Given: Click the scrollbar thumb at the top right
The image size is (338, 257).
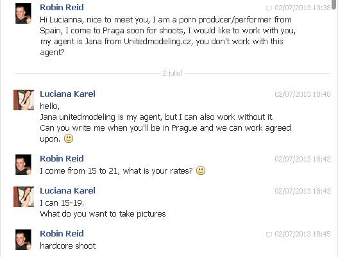Looking at the screenshot, I should tap(334, 4).
